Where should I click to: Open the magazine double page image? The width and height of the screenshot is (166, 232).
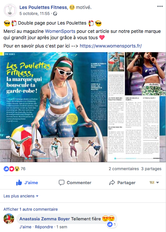click(x=83, y=107)
